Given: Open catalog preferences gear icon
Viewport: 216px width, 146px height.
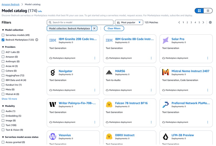Looking at the screenshot, I should [x=210, y=22].
